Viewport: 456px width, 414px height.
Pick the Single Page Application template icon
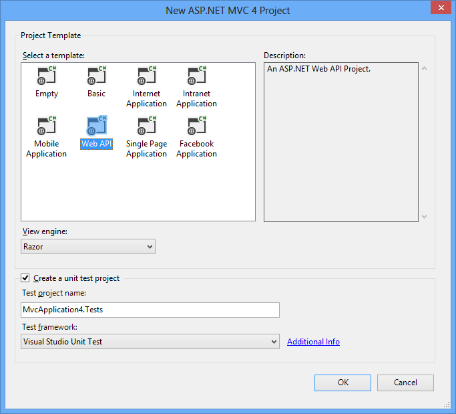point(147,126)
